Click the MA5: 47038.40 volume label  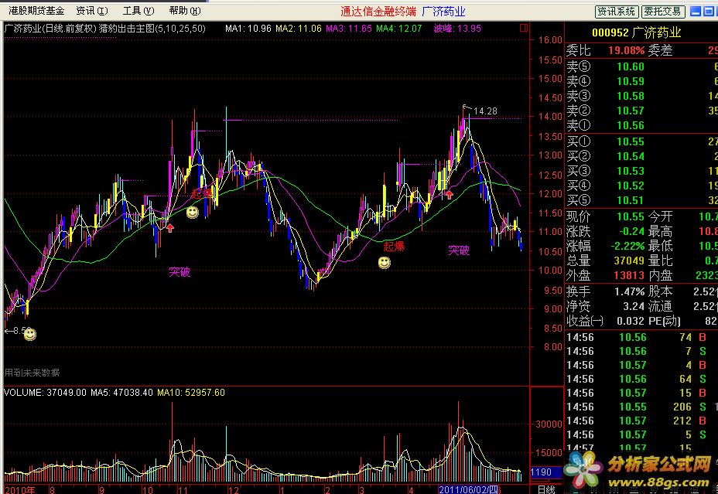pyautogui.click(x=121, y=393)
